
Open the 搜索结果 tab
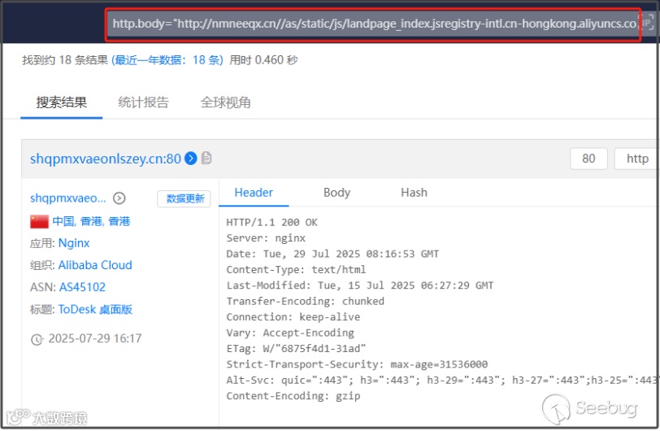tap(62, 102)
